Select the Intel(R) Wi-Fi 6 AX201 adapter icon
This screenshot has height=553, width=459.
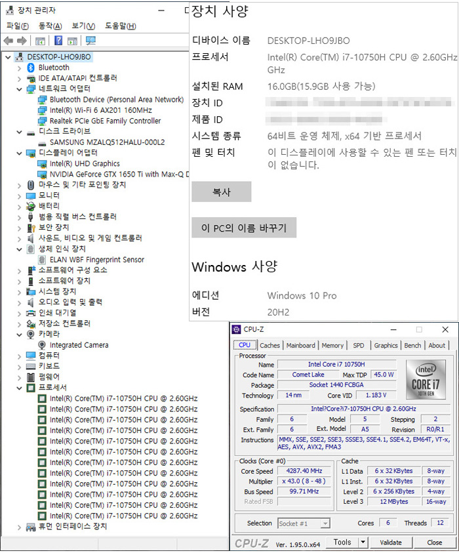[x=43, y=110]
